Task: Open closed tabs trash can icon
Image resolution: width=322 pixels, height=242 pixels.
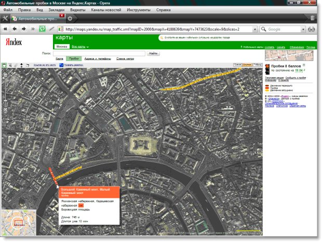Action: point(312,18)
